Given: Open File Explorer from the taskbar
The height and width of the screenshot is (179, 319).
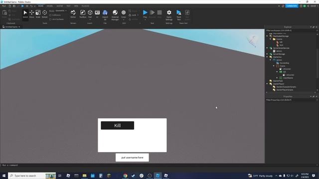Looking at the screenshot, I should (x=84, y=176).
